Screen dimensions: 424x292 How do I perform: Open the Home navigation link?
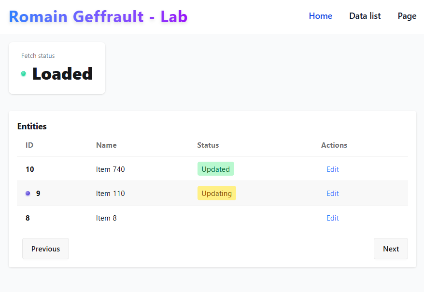point(321,16)
